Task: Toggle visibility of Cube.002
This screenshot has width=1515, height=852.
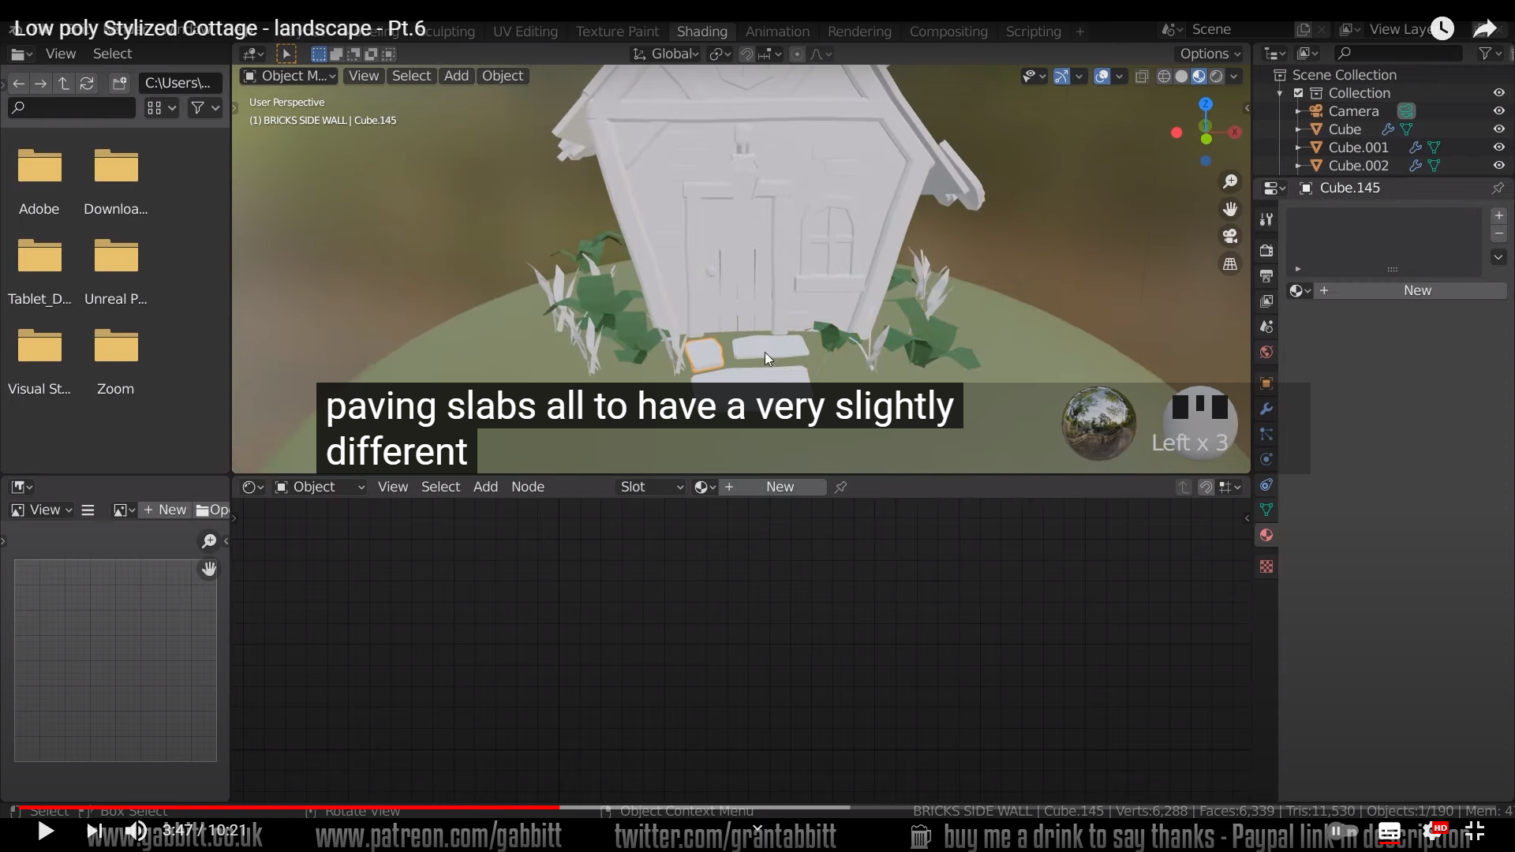Action: coord(1498,166)
